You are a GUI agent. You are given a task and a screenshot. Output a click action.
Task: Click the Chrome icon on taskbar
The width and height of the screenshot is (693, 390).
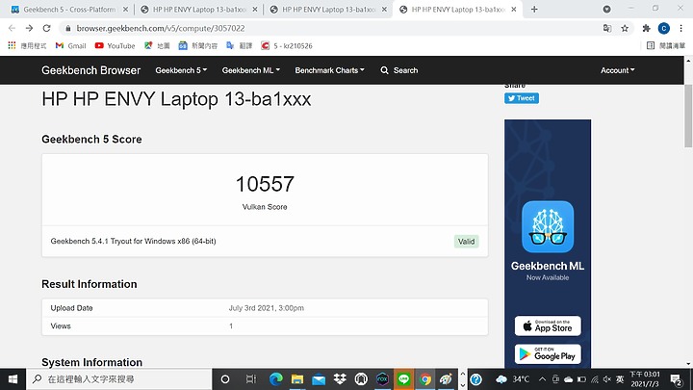click(x=425, y=379)
